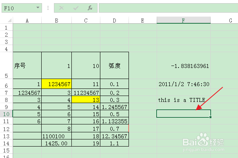The image size is (238, 158).
Task: Click the formula bar options dots handle
Action: click(x=48, y=8)
